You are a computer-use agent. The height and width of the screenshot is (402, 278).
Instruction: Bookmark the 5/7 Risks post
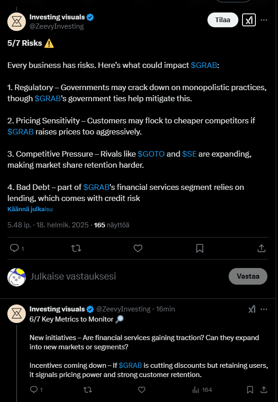tap(200, 248)
